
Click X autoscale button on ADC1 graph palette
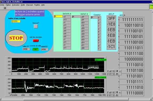[x=110, y=71]
